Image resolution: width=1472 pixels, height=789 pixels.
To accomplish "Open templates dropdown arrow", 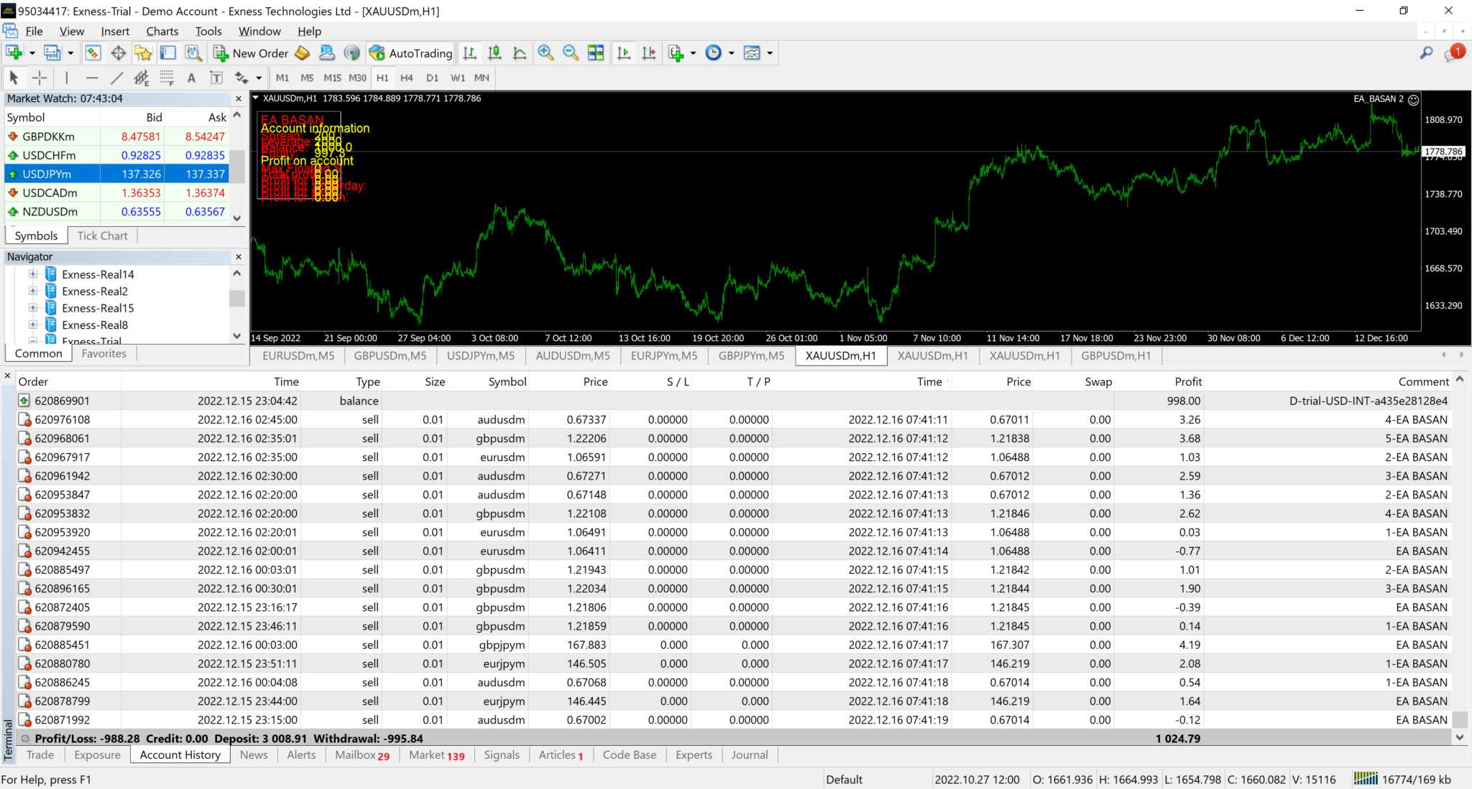I will (770, 53).
